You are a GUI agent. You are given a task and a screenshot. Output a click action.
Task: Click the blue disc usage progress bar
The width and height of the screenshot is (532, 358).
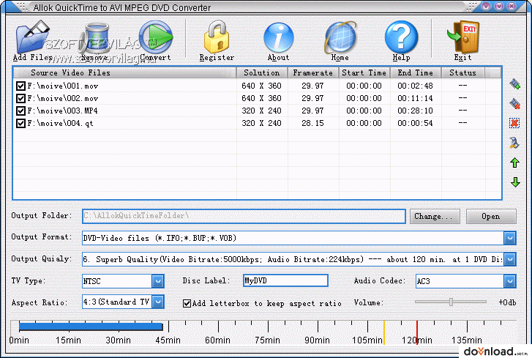point(91,327)
